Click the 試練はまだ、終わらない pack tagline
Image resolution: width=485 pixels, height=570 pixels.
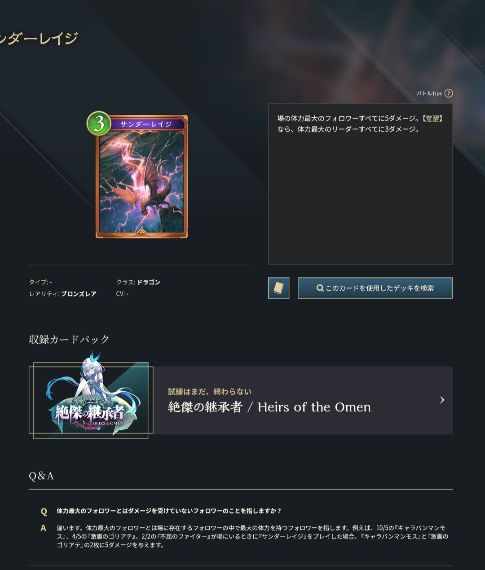pos(210,392)
